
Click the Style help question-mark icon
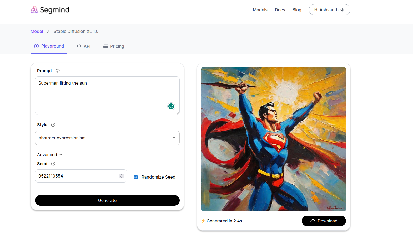click(53, 125)
